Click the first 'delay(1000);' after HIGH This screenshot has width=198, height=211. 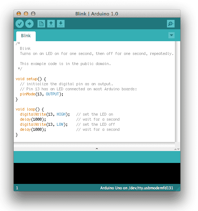pos(33,119)
